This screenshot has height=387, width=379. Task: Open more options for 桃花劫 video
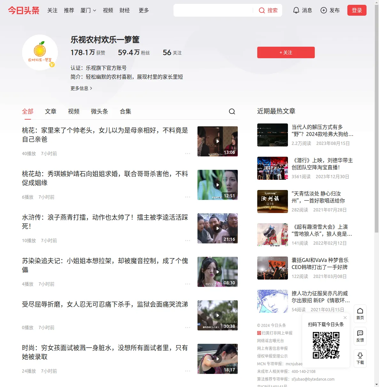pos(188,197)
